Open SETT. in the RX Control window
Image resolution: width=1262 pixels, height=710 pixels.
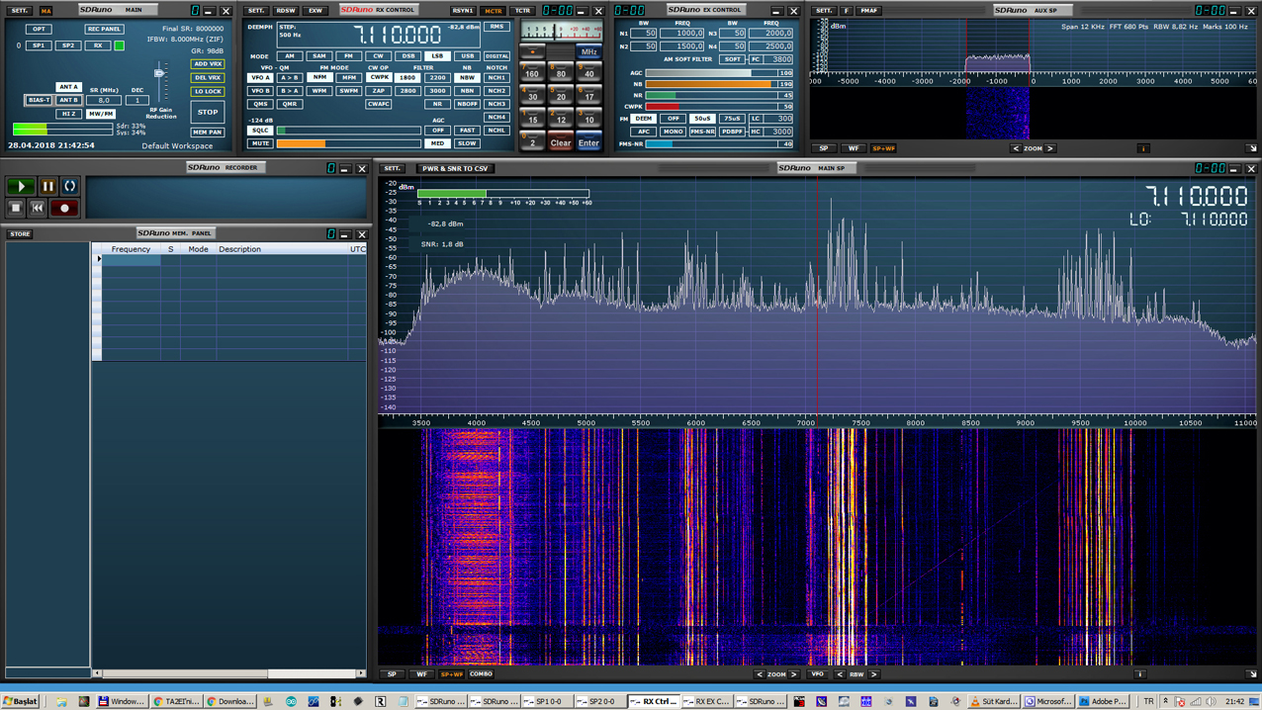[256, 11]
